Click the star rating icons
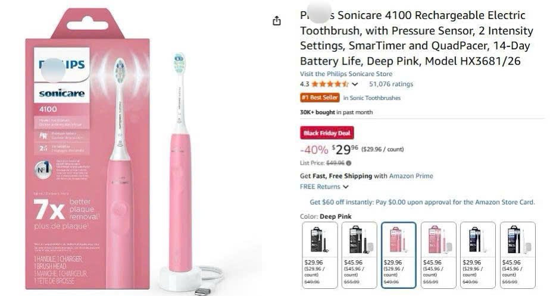The image size is (550, 296). (x=330, y=84)
